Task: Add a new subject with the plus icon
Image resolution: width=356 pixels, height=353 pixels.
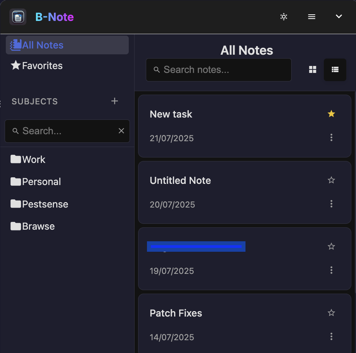Action: coord(114,101)
